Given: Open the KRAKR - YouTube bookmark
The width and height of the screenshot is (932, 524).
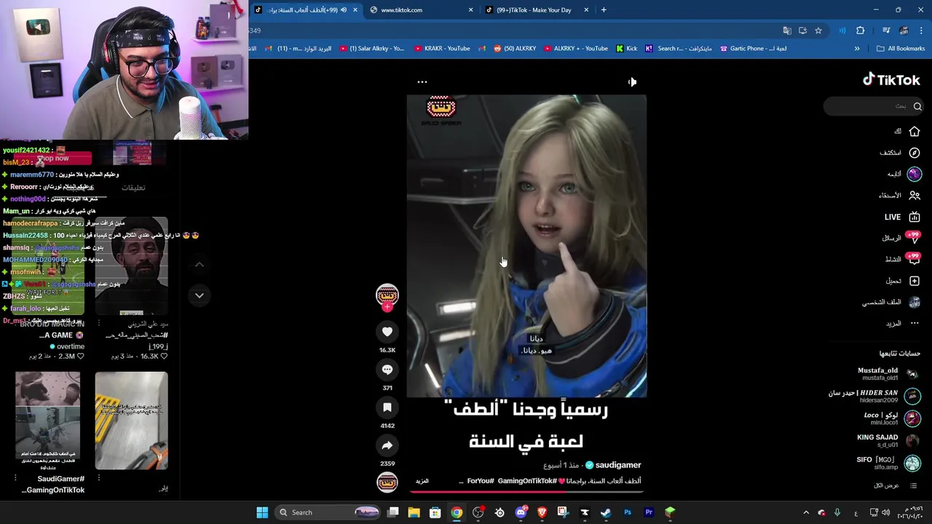Looking at the screenshot, I should pos(442,49).
